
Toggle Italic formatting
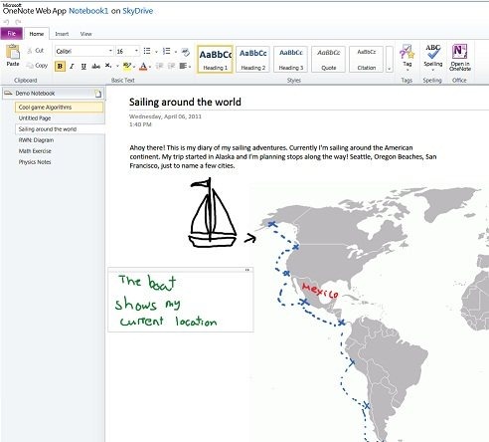pos(72,66)
